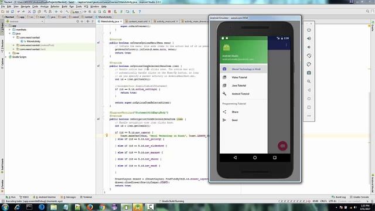Expand the res folder node
The height and width of the screenshot is (211, 375).
(x=10, y=53)
